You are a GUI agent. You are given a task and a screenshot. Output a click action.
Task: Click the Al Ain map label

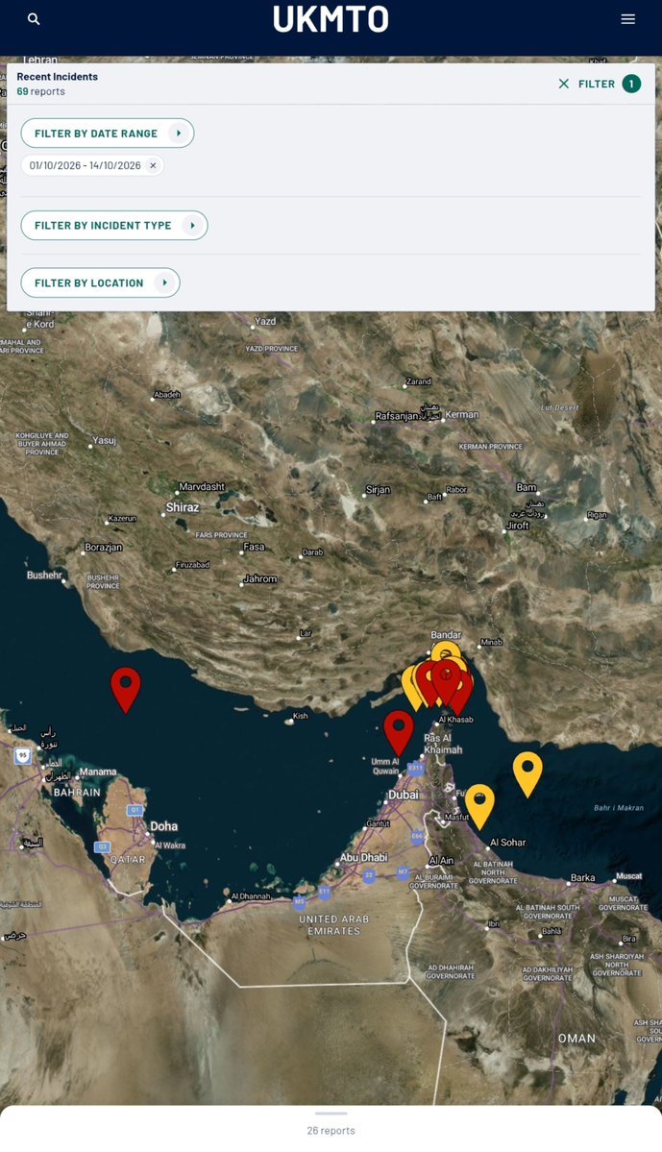pos(442,860)
